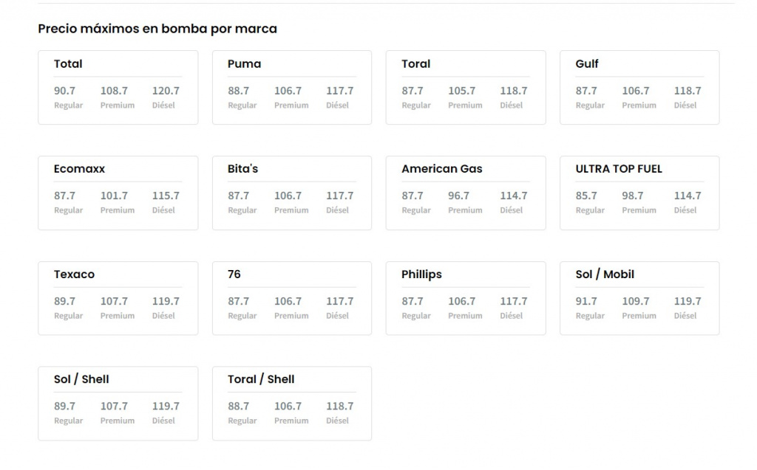
Task: Click the ULTRA TOP FUEL card heading
Action: 619,169
